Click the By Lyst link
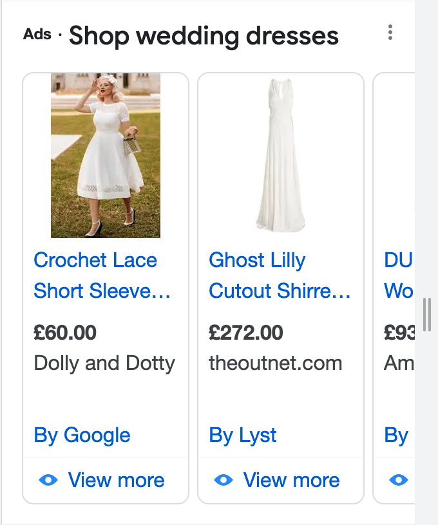 coord(243,435)
